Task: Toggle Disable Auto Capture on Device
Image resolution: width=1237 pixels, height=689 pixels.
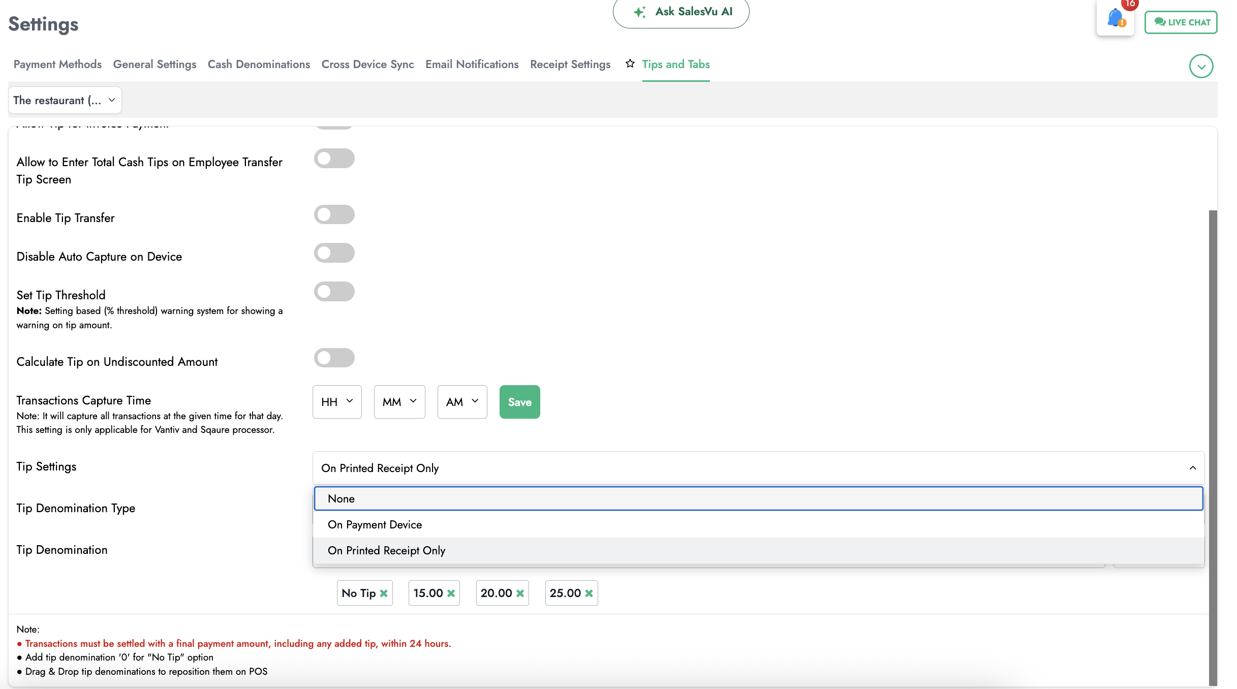Action: [334, 253]
